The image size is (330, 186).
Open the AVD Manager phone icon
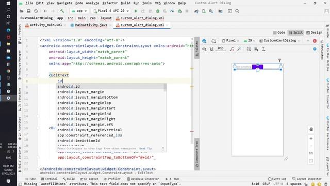[x=204, y=11]
